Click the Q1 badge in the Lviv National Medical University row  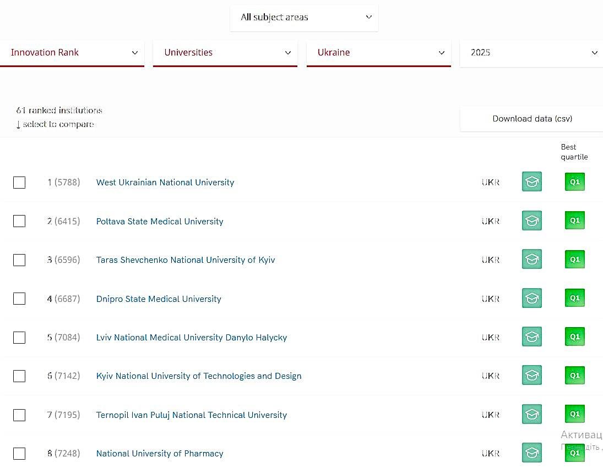click(574, 337)
